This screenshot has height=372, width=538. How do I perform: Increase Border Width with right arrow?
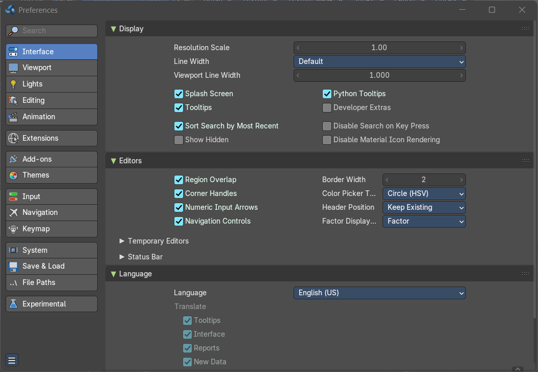click(461, 180)
